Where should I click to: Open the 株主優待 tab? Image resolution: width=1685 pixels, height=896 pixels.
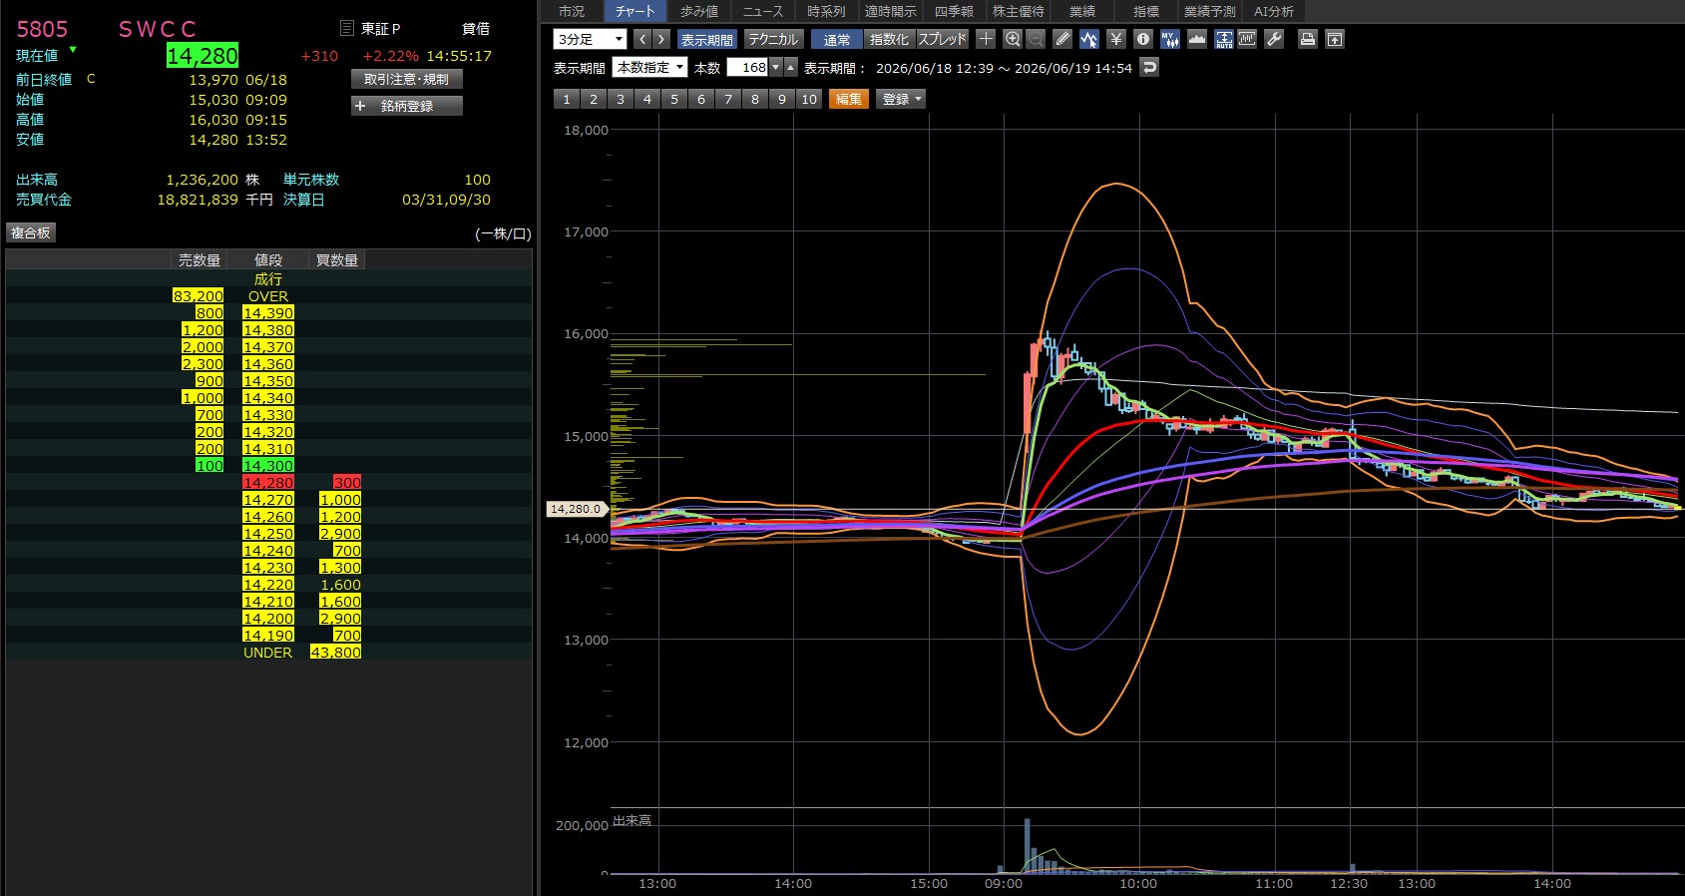1018,11
